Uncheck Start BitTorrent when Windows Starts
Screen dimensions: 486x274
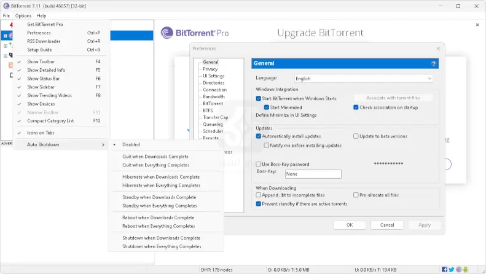pos(259,98)
